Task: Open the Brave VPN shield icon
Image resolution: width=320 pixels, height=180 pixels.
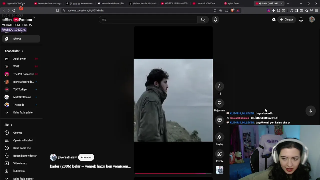Action: [311, 10]
